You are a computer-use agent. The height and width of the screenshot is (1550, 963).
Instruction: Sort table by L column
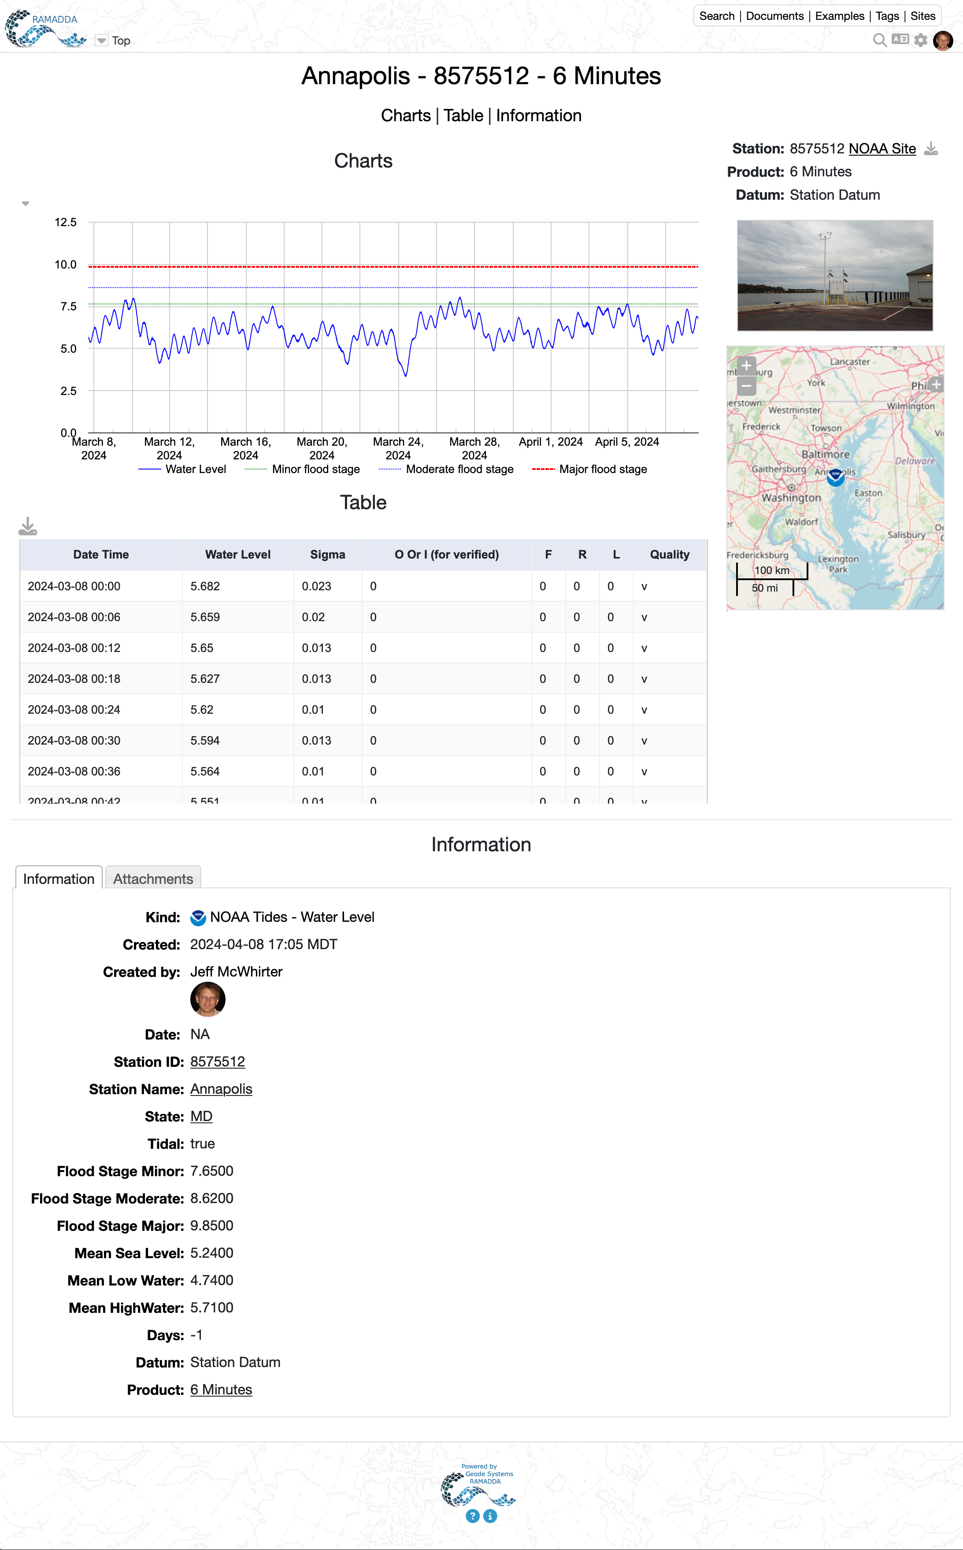616,555
